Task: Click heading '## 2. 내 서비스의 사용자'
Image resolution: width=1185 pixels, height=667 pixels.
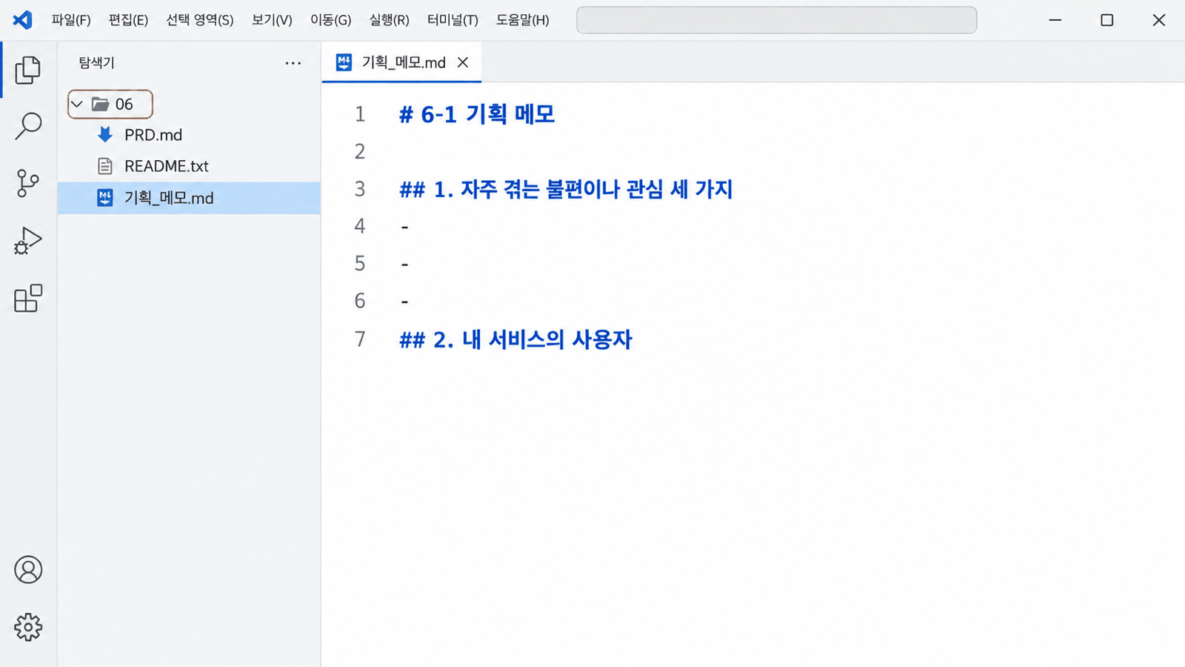Action: (x=515, y=339)
